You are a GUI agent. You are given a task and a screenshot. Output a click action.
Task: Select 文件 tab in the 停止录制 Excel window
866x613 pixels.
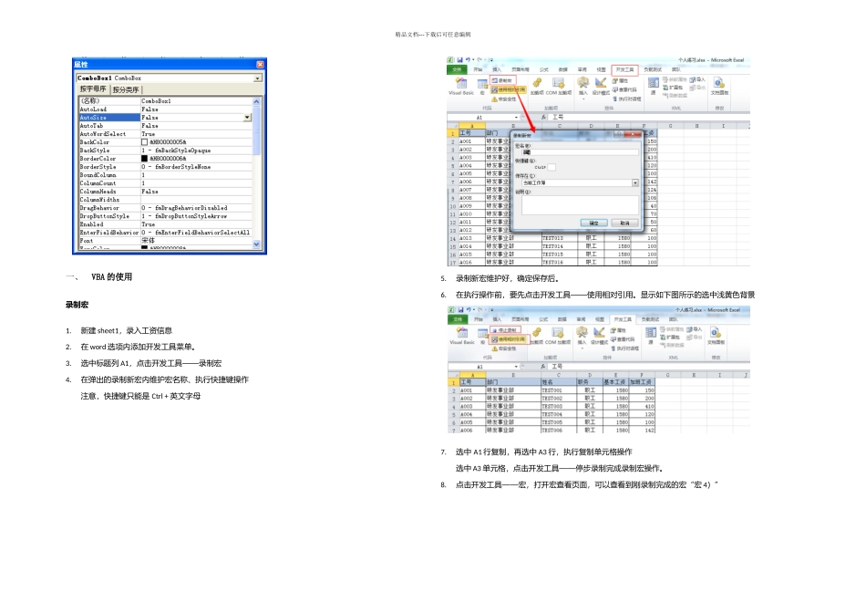click(x=458, y=319)
